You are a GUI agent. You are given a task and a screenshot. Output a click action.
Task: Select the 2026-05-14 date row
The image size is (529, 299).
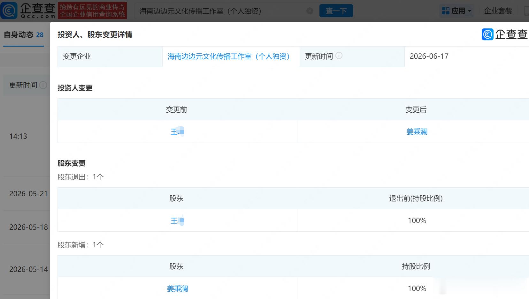[x=28, y=269]
